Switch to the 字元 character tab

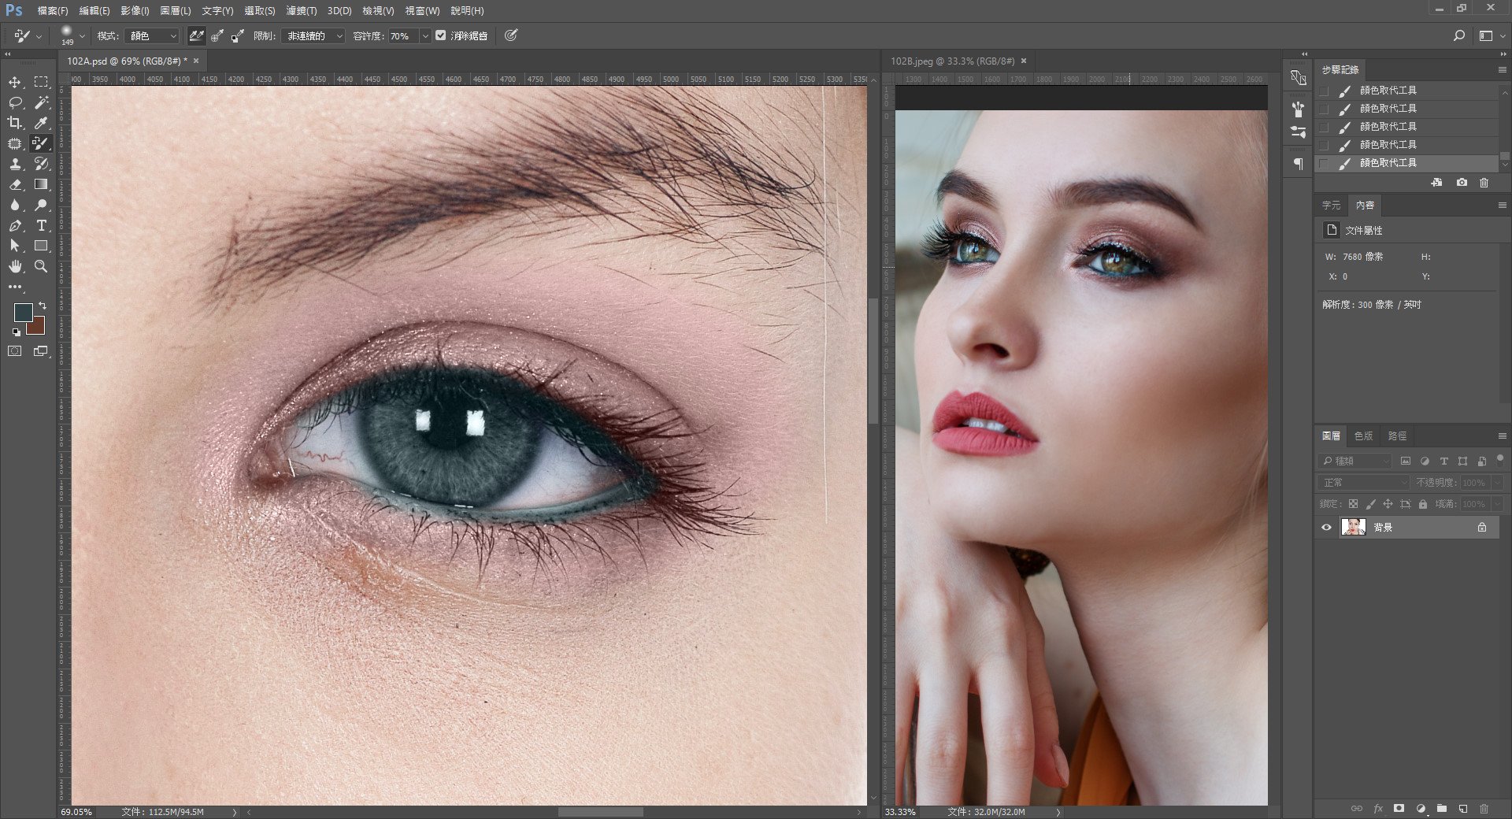(x=1331, y=205)
